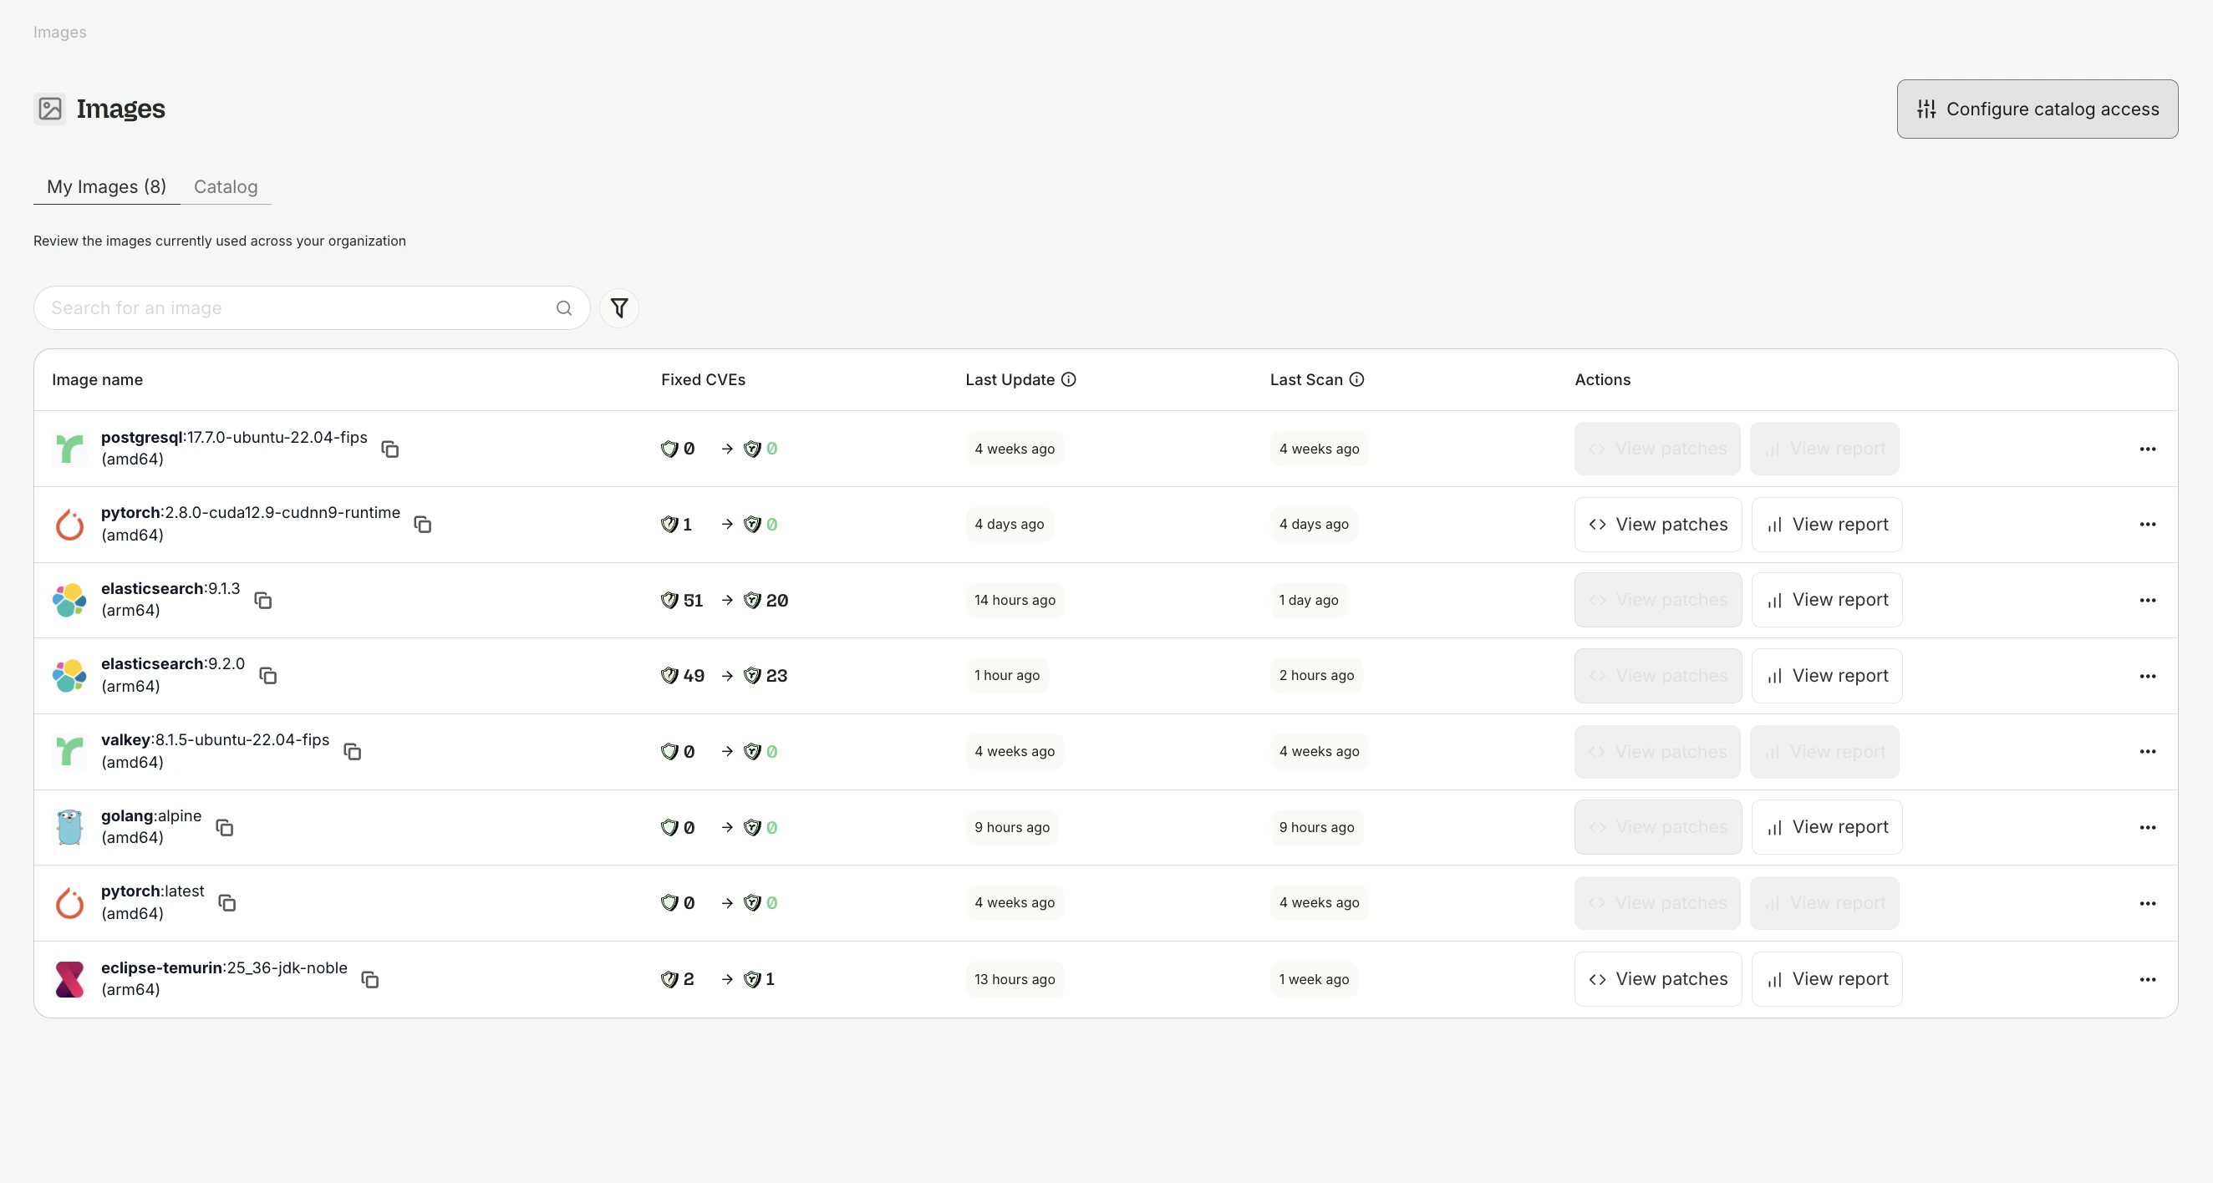Copy the postgresql image name

390,449
